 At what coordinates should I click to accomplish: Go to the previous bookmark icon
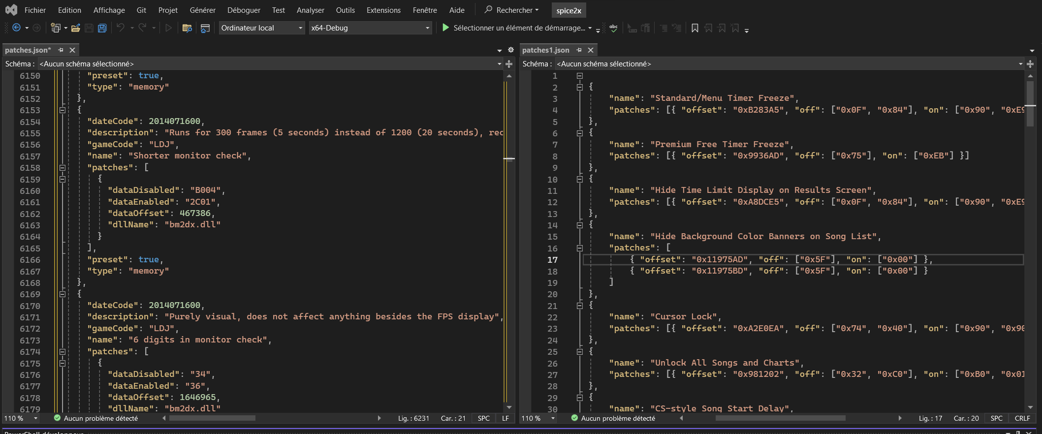[708, 28]
